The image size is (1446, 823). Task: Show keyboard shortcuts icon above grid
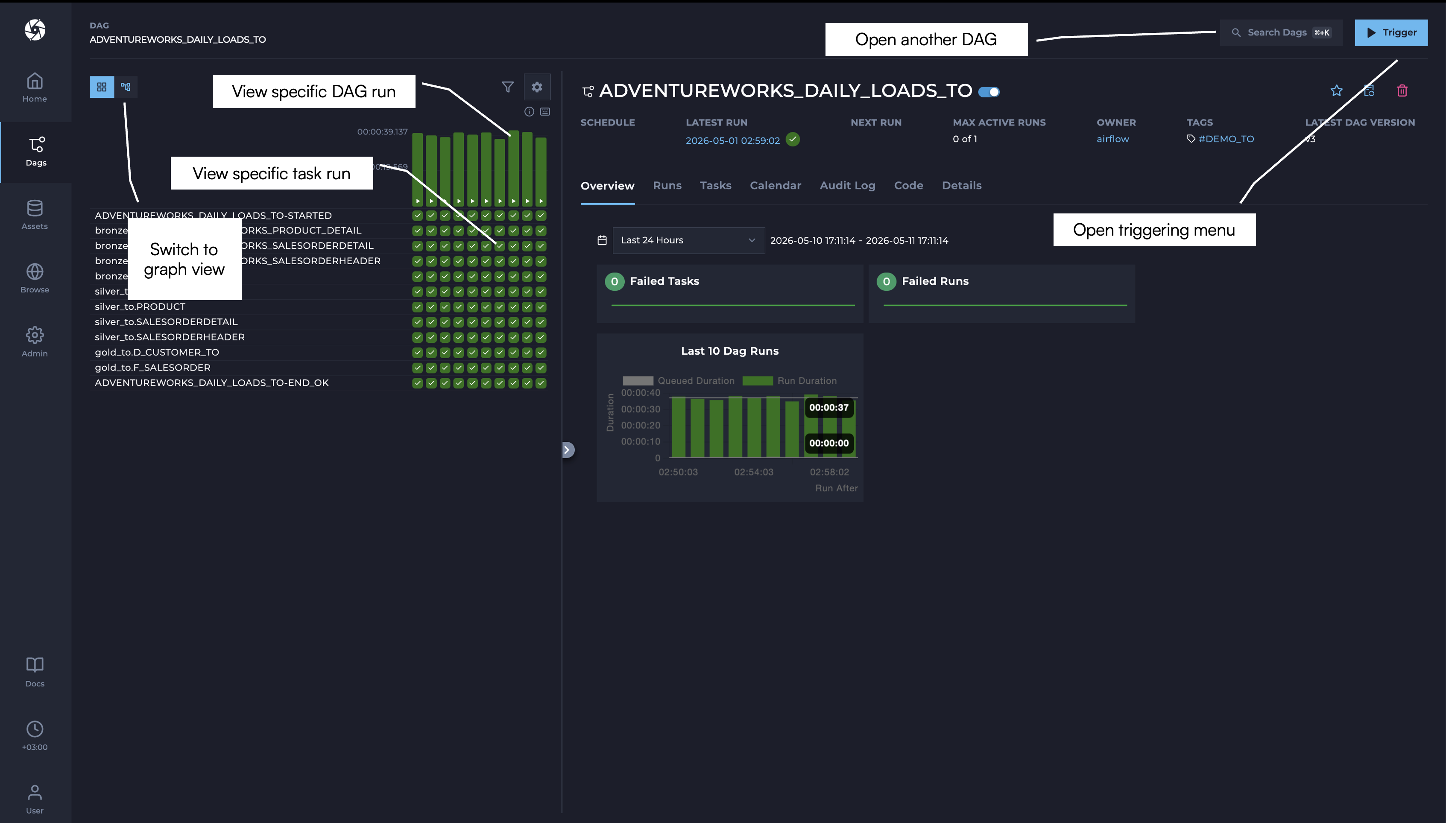tap(545, 111)
